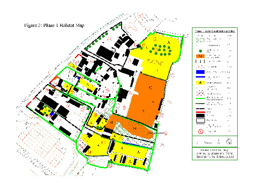Click the red line legend symbol

tap(200, 112)
